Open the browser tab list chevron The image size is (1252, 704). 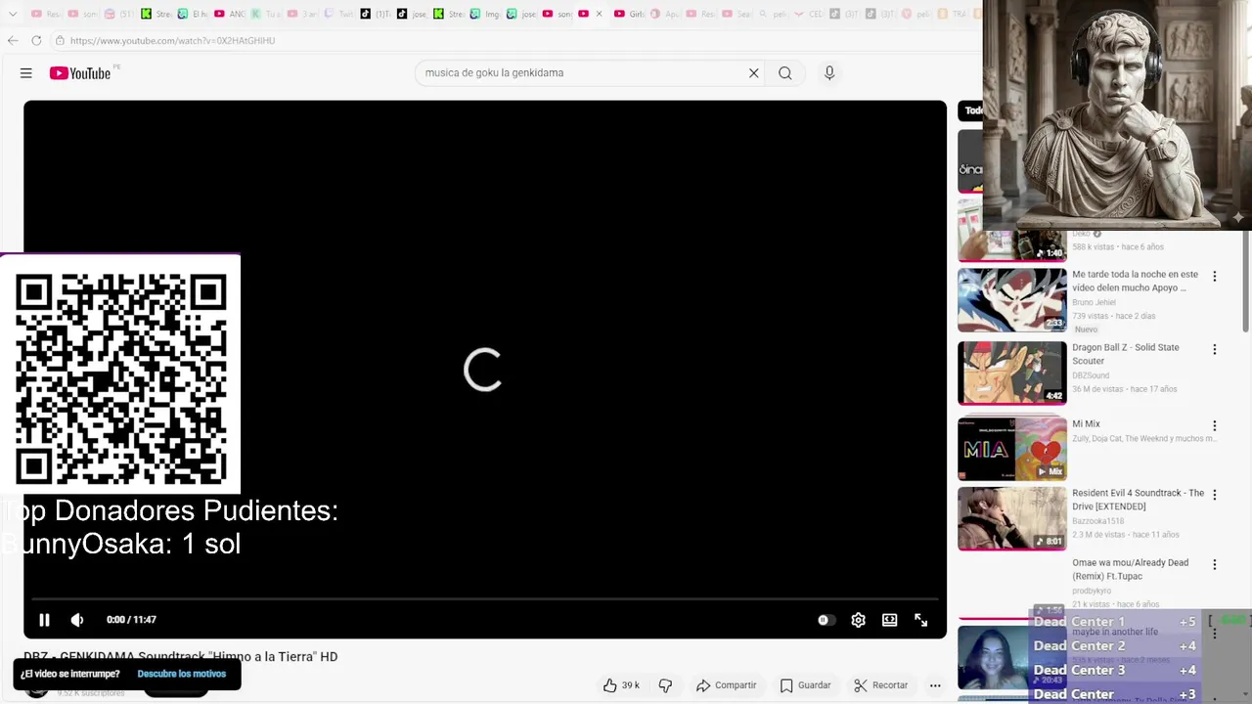(13, 14)
